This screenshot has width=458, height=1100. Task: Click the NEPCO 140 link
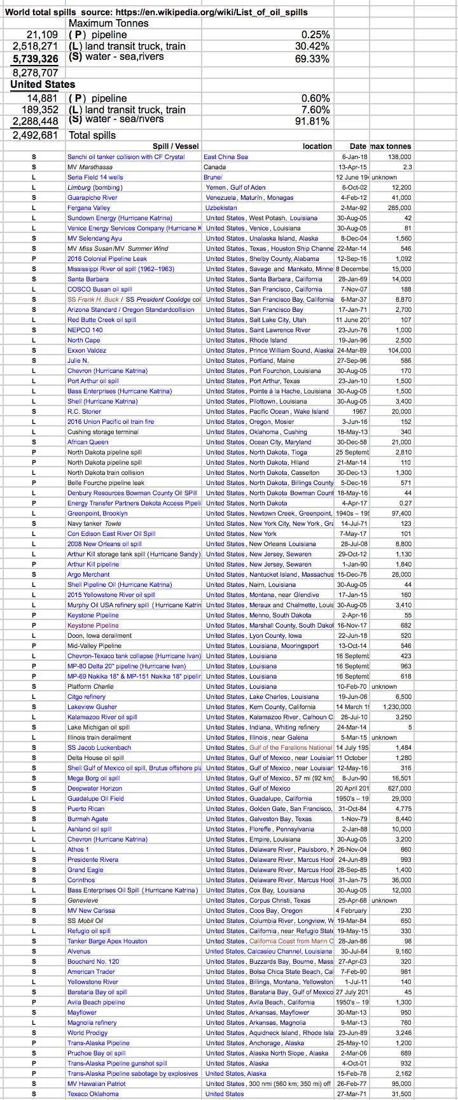click(x=85, y=330)
